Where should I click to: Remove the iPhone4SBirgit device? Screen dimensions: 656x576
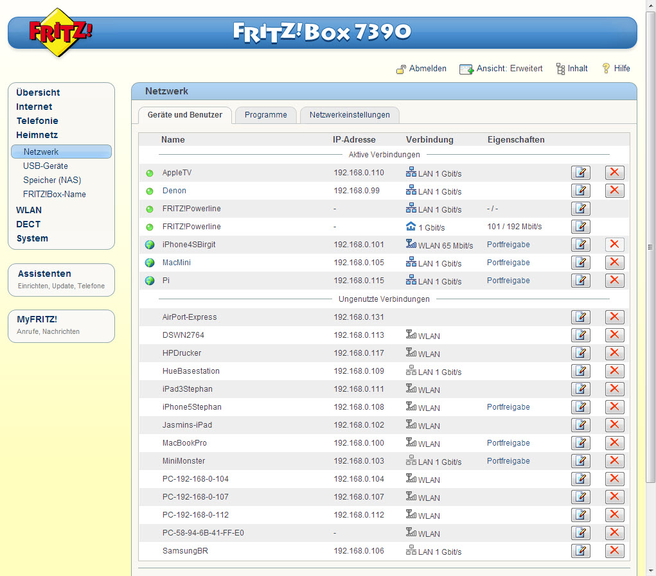614,244
